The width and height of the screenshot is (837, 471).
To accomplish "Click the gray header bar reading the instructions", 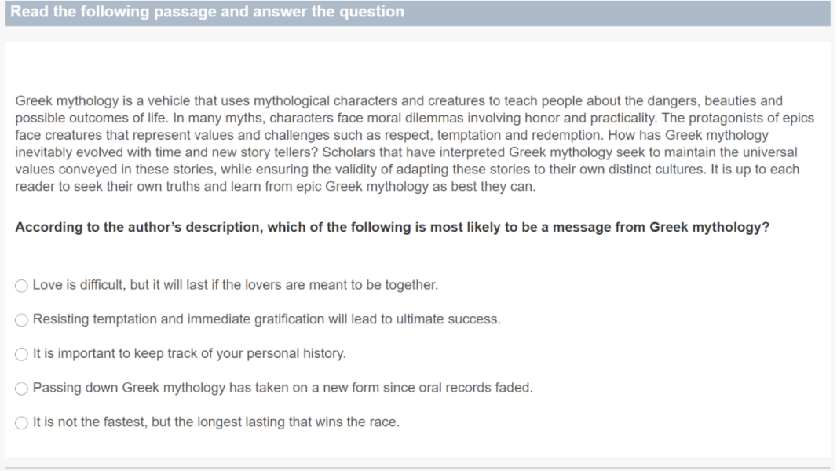I will point(416,12).
